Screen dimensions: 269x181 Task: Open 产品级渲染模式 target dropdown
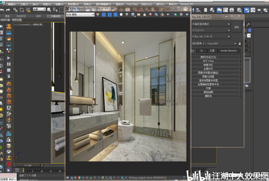(211, 24)
